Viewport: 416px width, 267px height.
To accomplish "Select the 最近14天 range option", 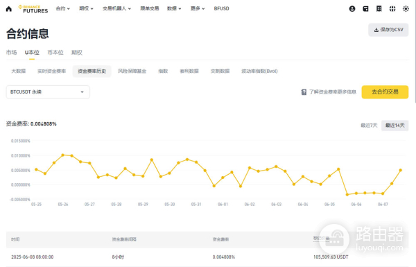I will [x=395, y=126].
